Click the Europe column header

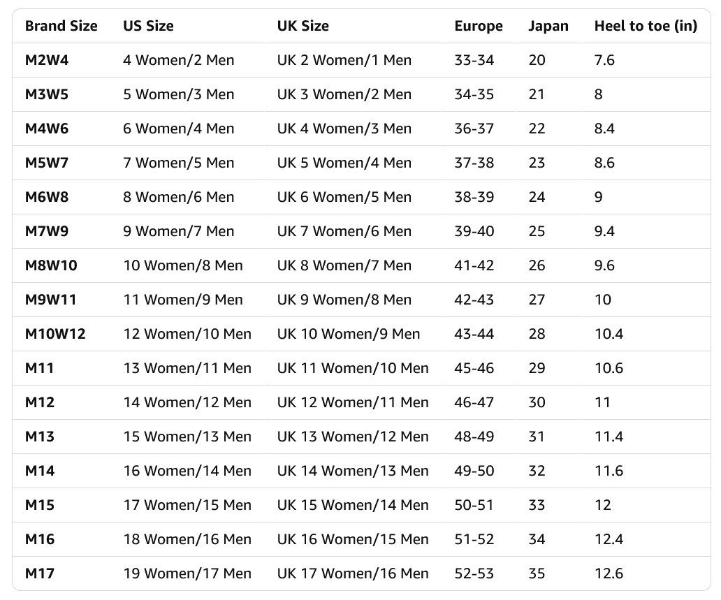click(x=479, y=26)
